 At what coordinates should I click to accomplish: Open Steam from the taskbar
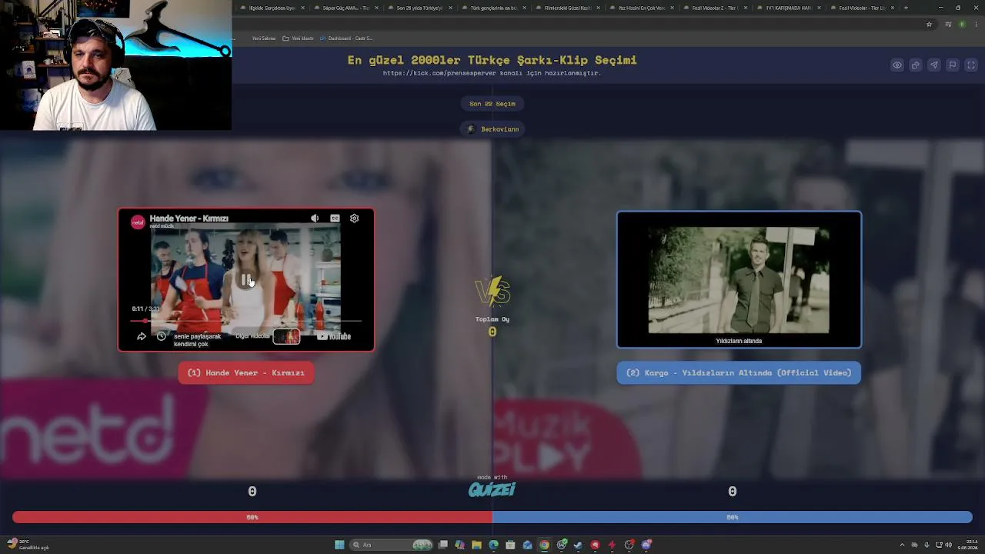(x=578, y=545)
